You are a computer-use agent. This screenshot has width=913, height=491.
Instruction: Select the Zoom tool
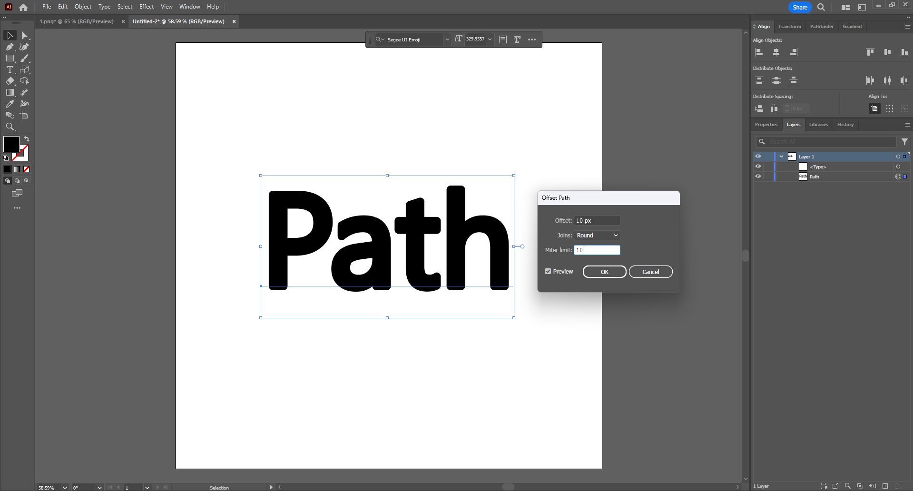(x=10, y=127)
